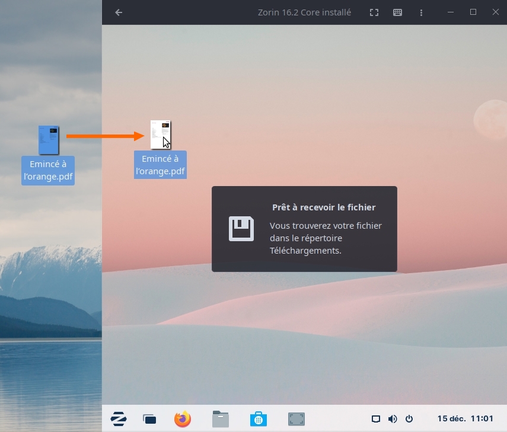Image resolution: width=507 pixels, height=432 pixels.
Task: Toggle fullscreen mode from the header bar
Action: click(374, 12)
